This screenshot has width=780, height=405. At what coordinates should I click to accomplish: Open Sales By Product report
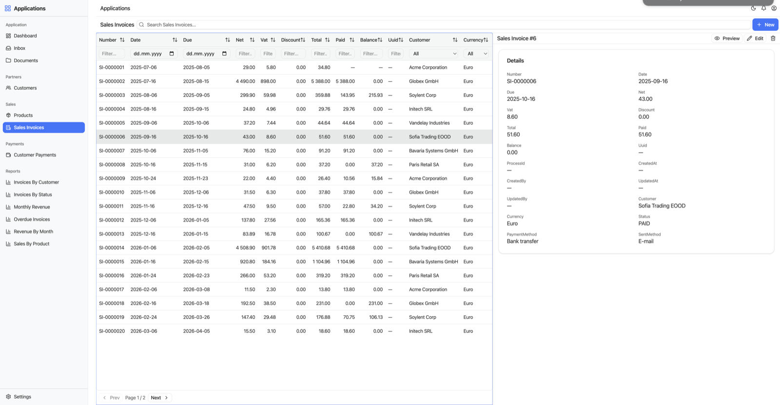[44, 244]
